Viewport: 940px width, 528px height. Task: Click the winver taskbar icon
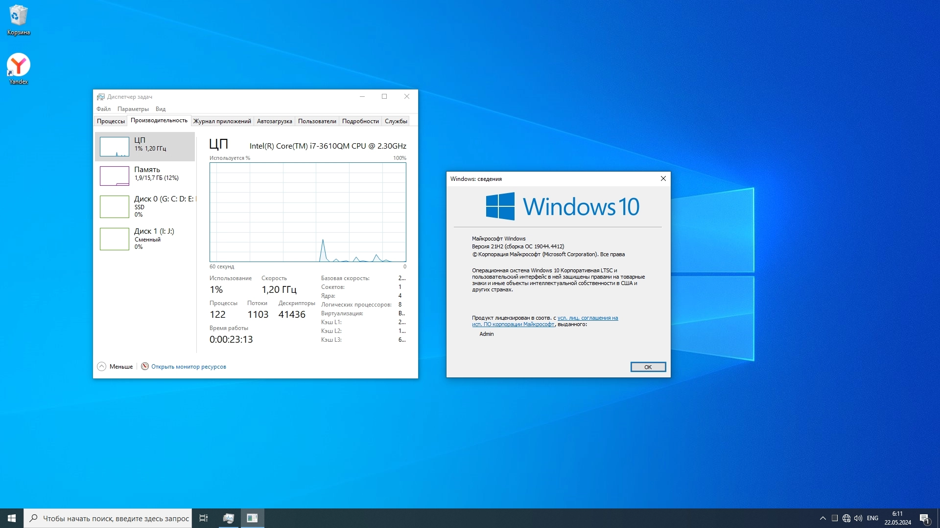coord(252,518)
